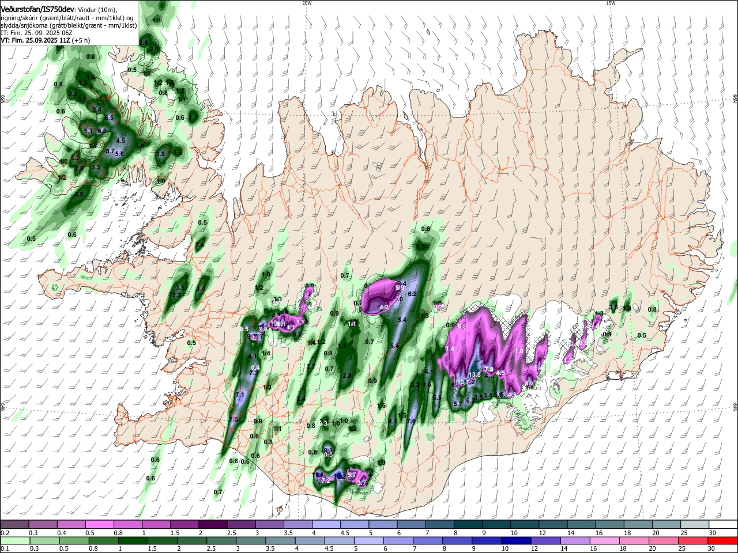
Task: Click the 2.4 precipitation value
Action: (x=301, y=399)
